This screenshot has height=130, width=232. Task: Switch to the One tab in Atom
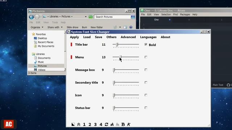(x=156, y=19)
